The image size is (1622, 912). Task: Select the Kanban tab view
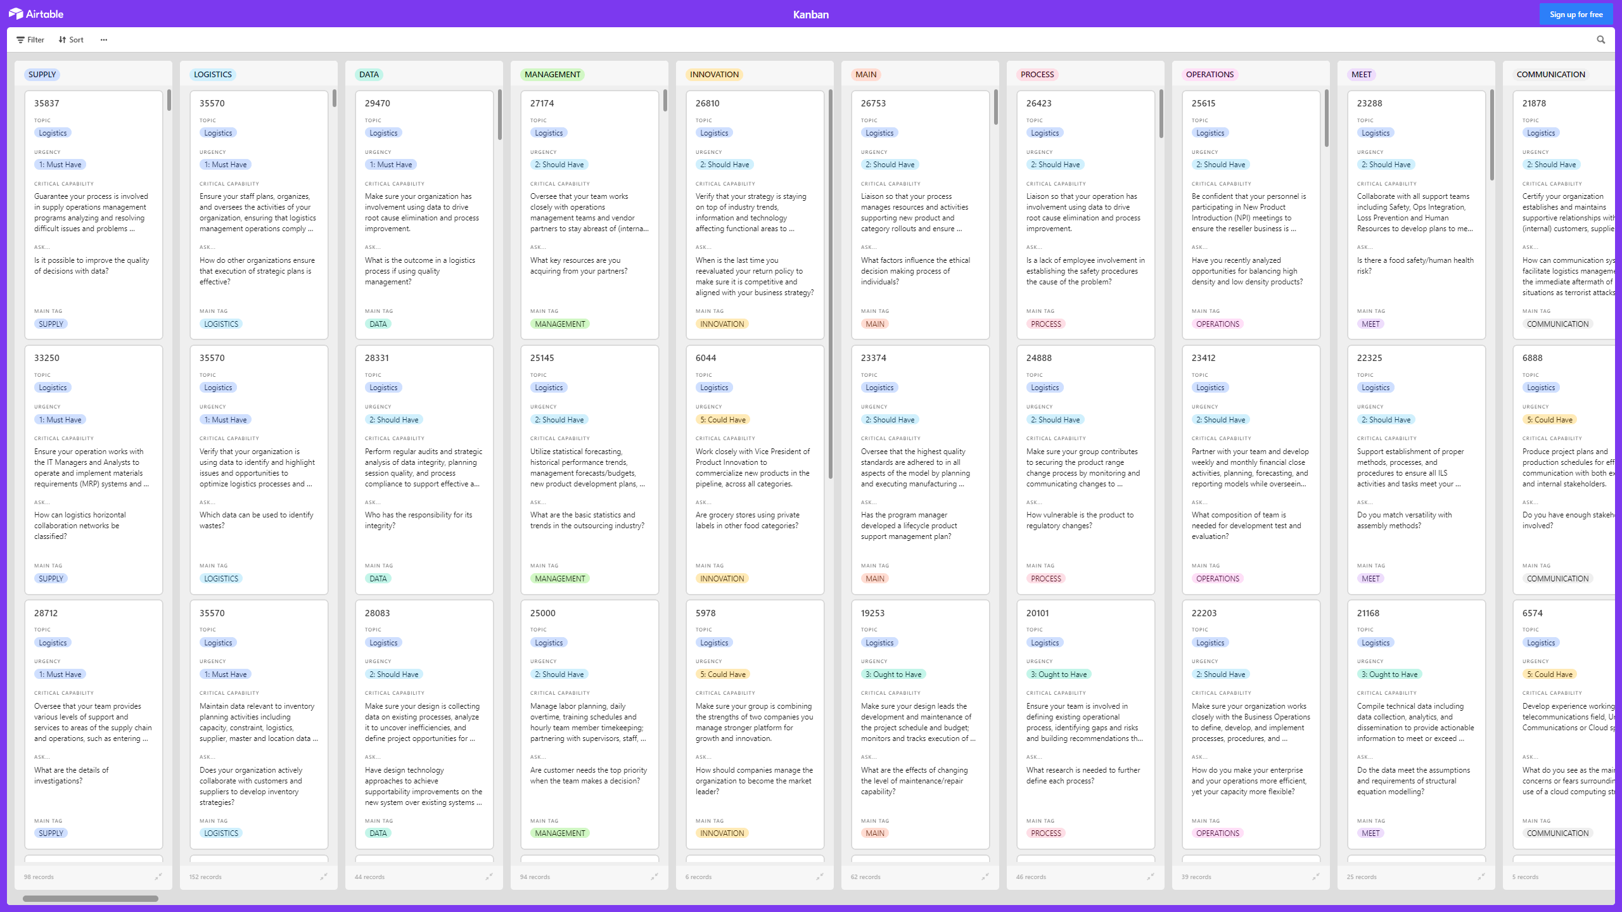810,13
